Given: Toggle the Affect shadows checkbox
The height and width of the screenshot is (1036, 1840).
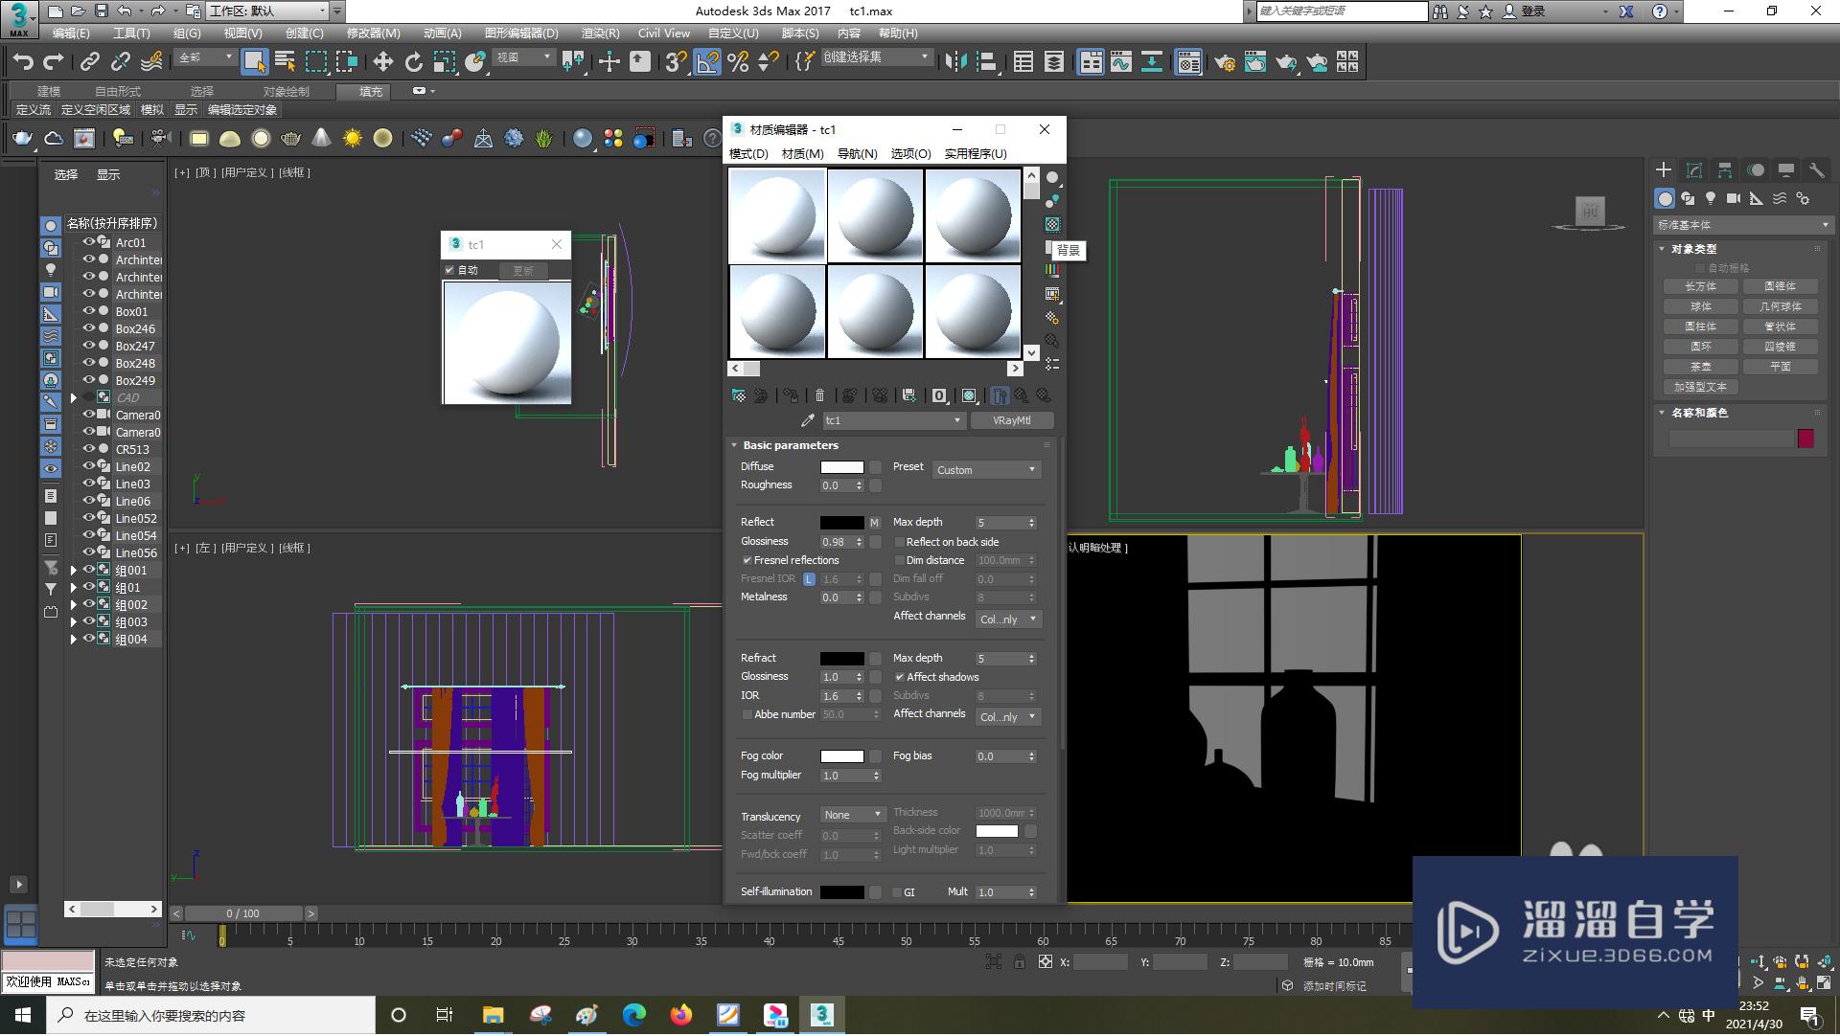Looking at the screenshot, I should (x=900, y=677).
